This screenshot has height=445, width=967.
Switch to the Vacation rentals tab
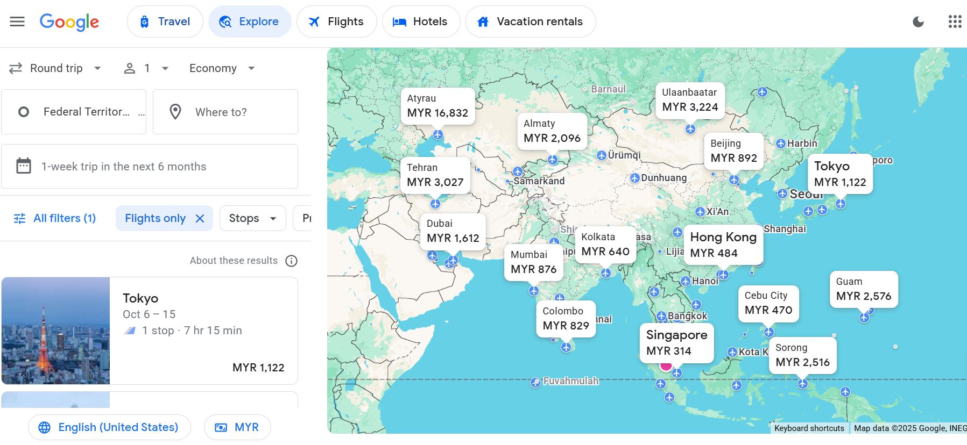[x=531, y=21]
